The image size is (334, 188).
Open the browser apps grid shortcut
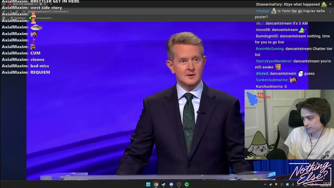(4, 18)
